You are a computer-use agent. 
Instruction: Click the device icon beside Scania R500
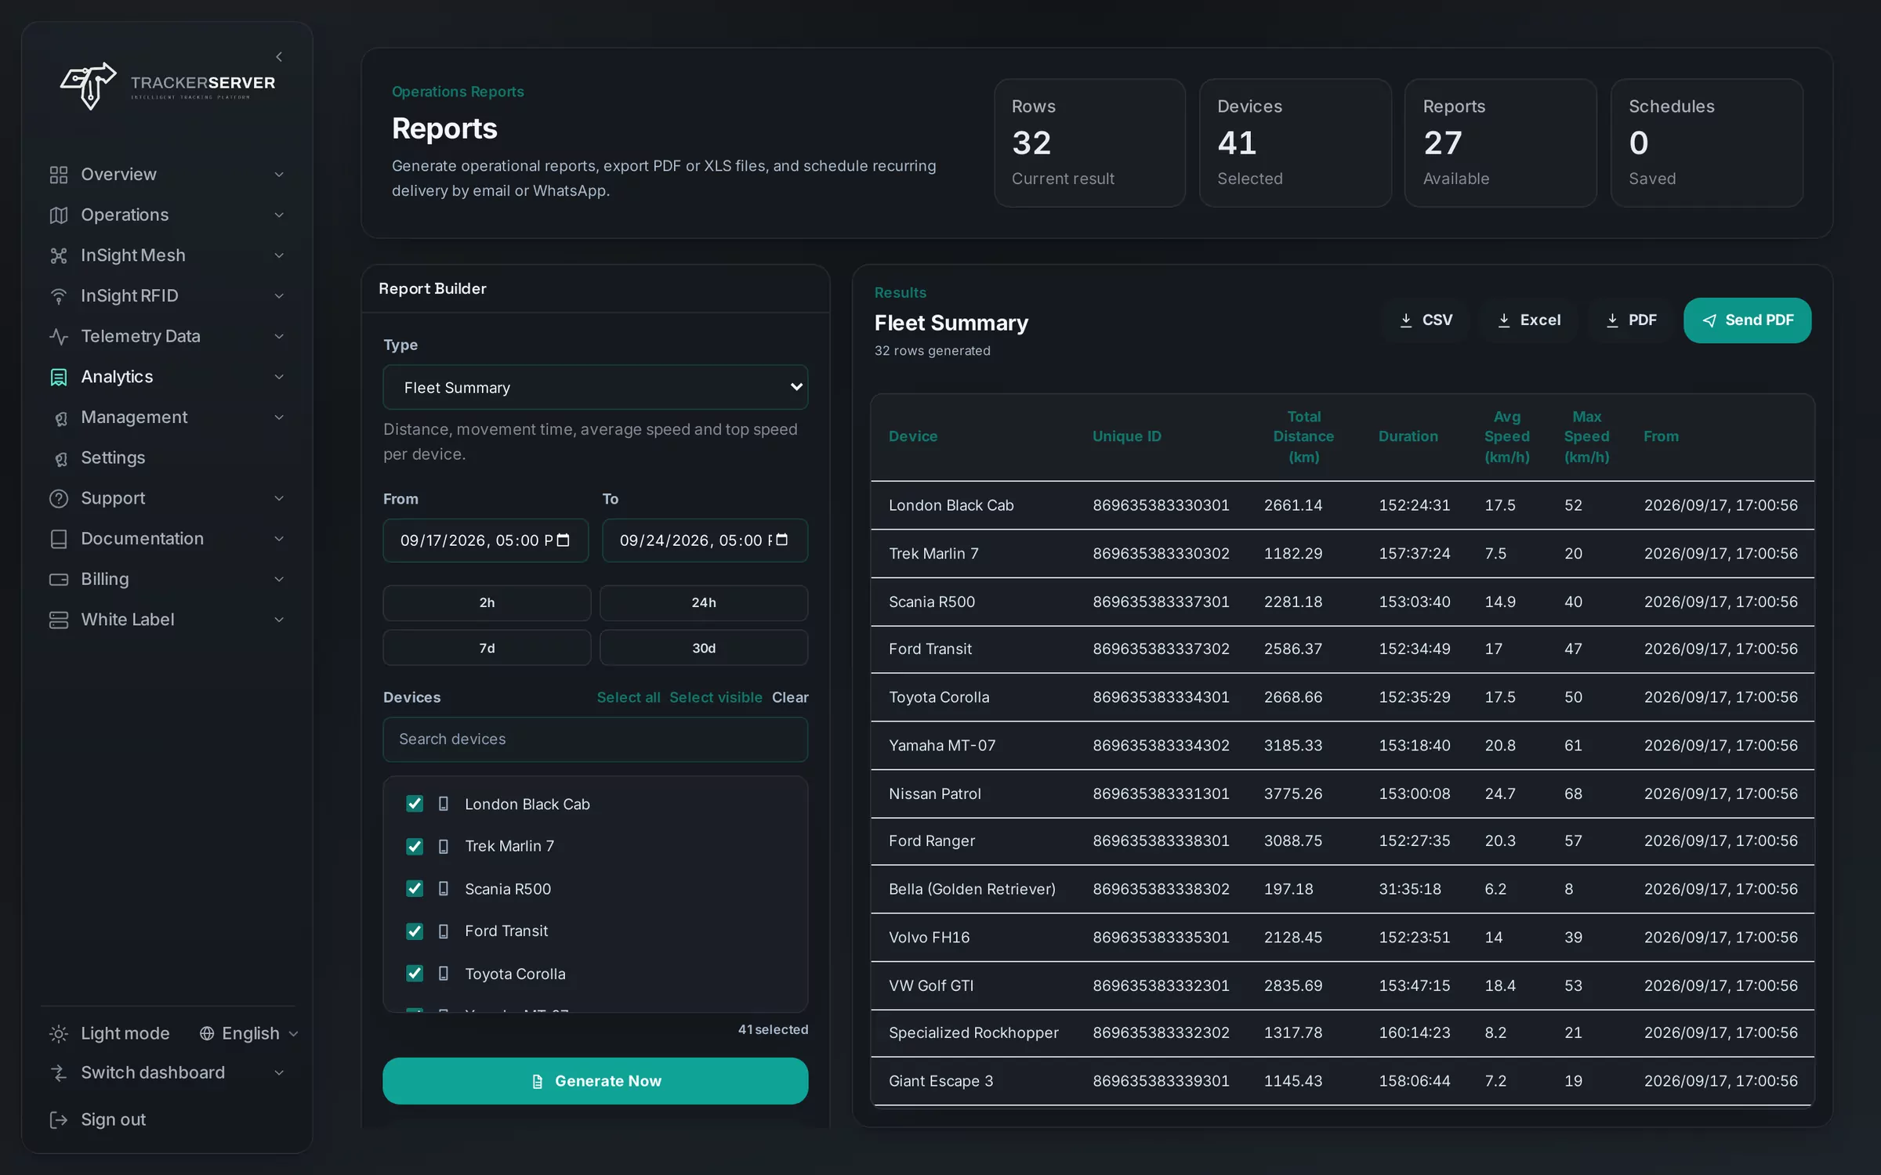point(444,888)
